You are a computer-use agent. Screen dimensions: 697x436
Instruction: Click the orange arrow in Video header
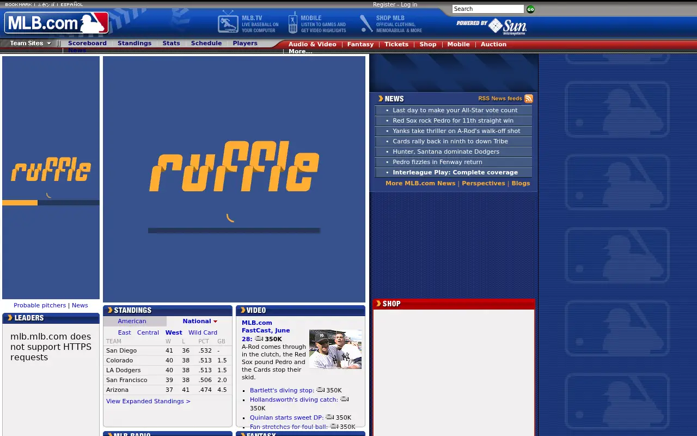coord(243,310)
